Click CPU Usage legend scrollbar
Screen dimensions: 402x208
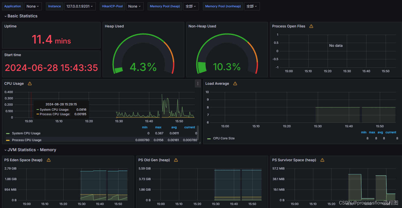click(x=198, y=133)
